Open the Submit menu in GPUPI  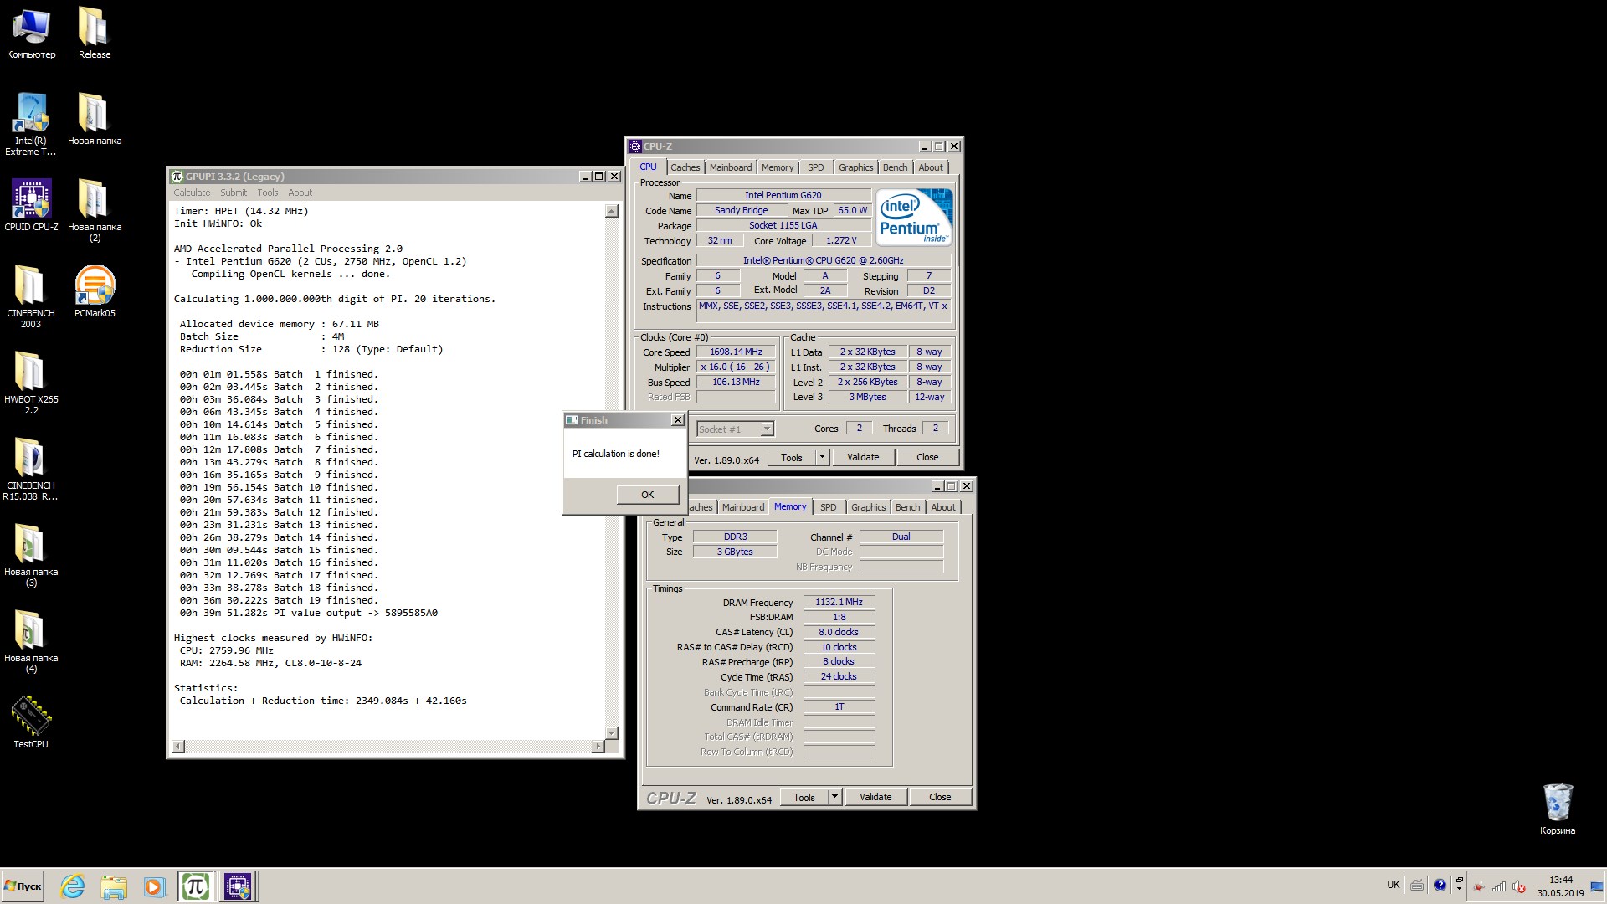point(234,193)
